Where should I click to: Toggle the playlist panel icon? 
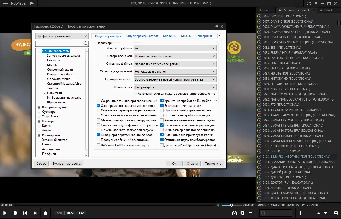coord(250,213)
